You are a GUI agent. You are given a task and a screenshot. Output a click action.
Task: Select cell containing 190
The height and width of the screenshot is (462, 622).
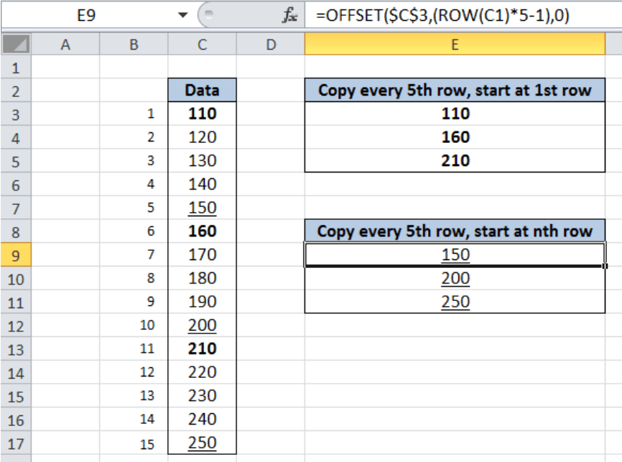click(202, 301)
